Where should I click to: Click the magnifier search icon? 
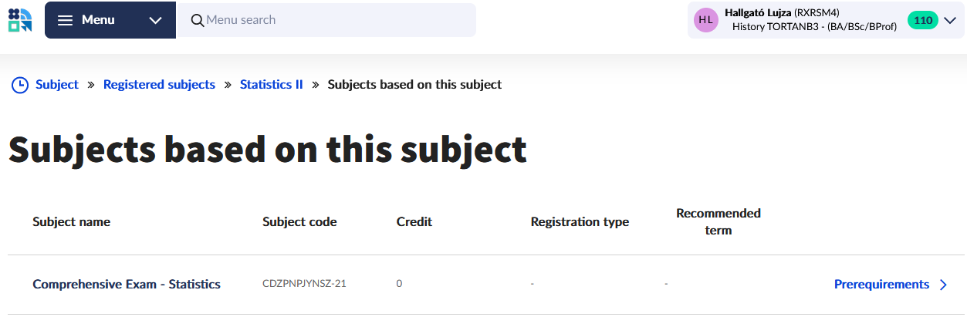click(197, 20)
